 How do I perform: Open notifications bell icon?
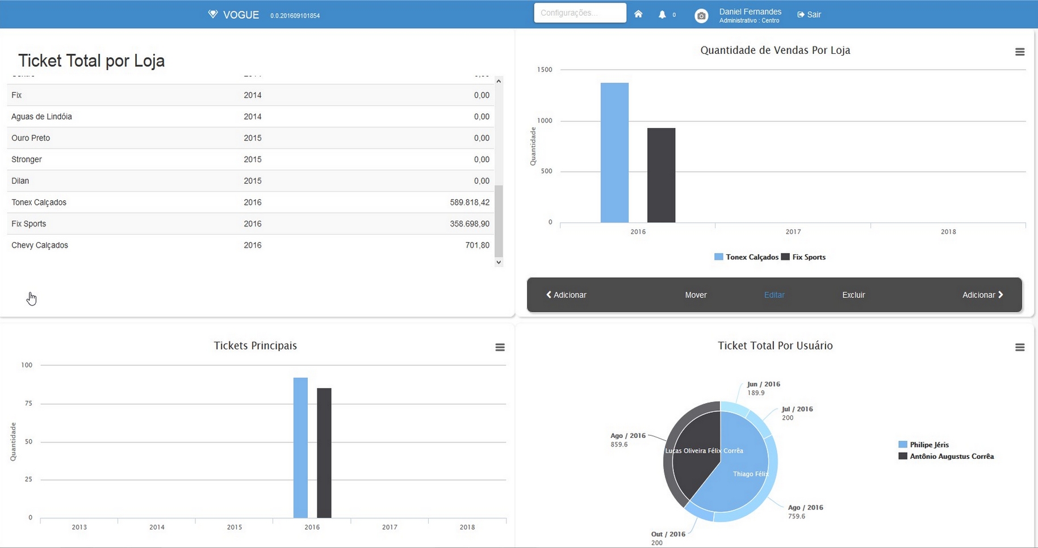(x=662, y=15)
